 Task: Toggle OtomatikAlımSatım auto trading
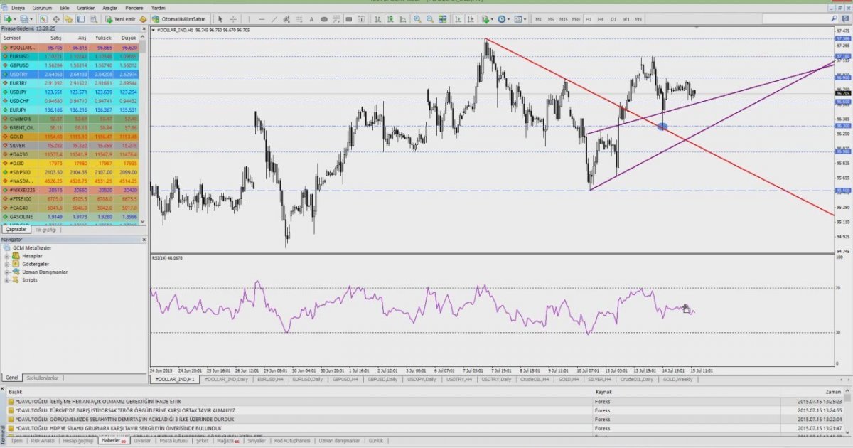click(x=181, y=18)
